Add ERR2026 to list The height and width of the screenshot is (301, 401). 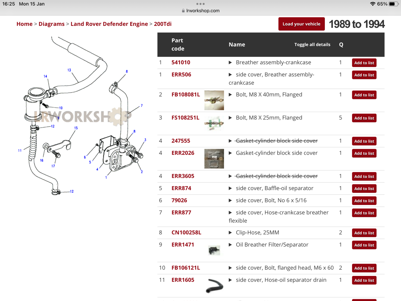[x=364, y=153]
